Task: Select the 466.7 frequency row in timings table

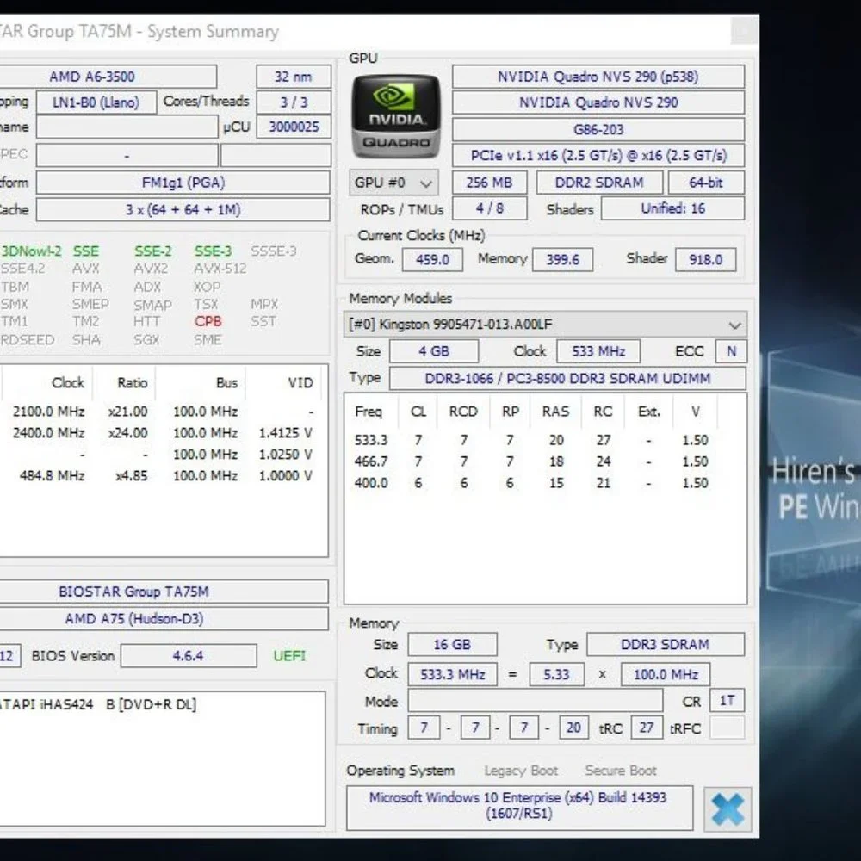Action: [x=531, y=461]
